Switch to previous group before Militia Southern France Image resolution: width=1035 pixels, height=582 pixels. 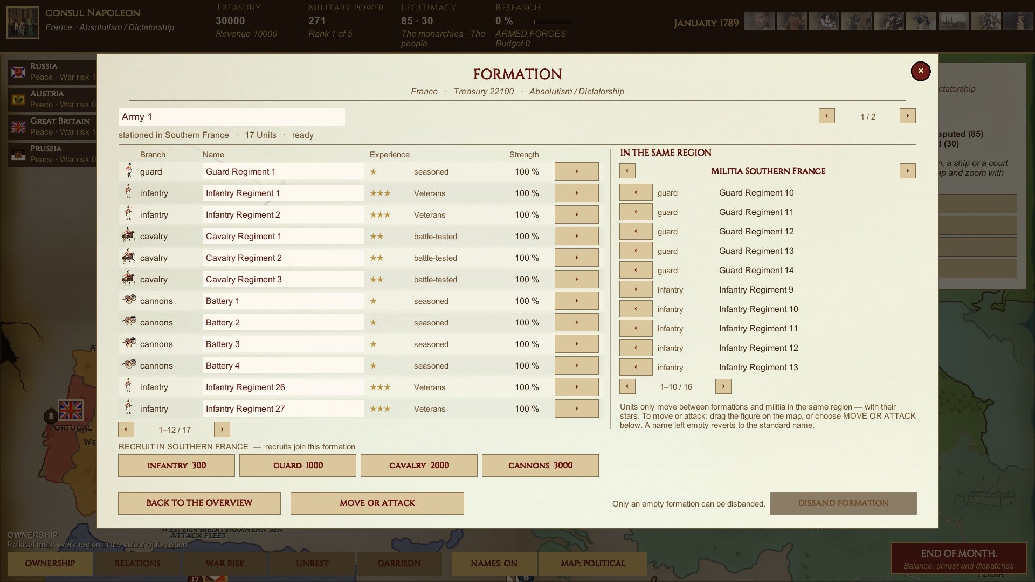point(627,171)
